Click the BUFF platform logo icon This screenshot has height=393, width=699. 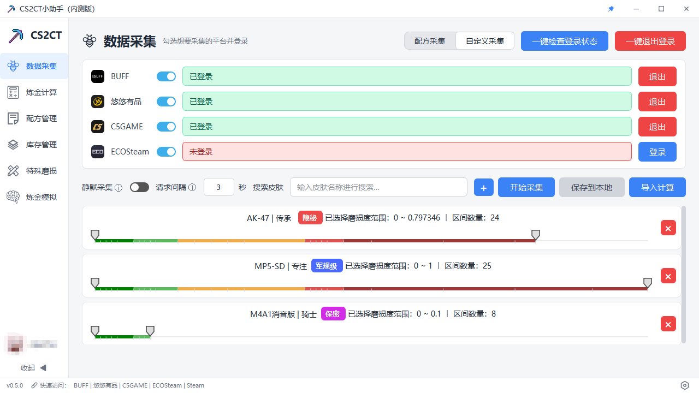coord(98,76)
